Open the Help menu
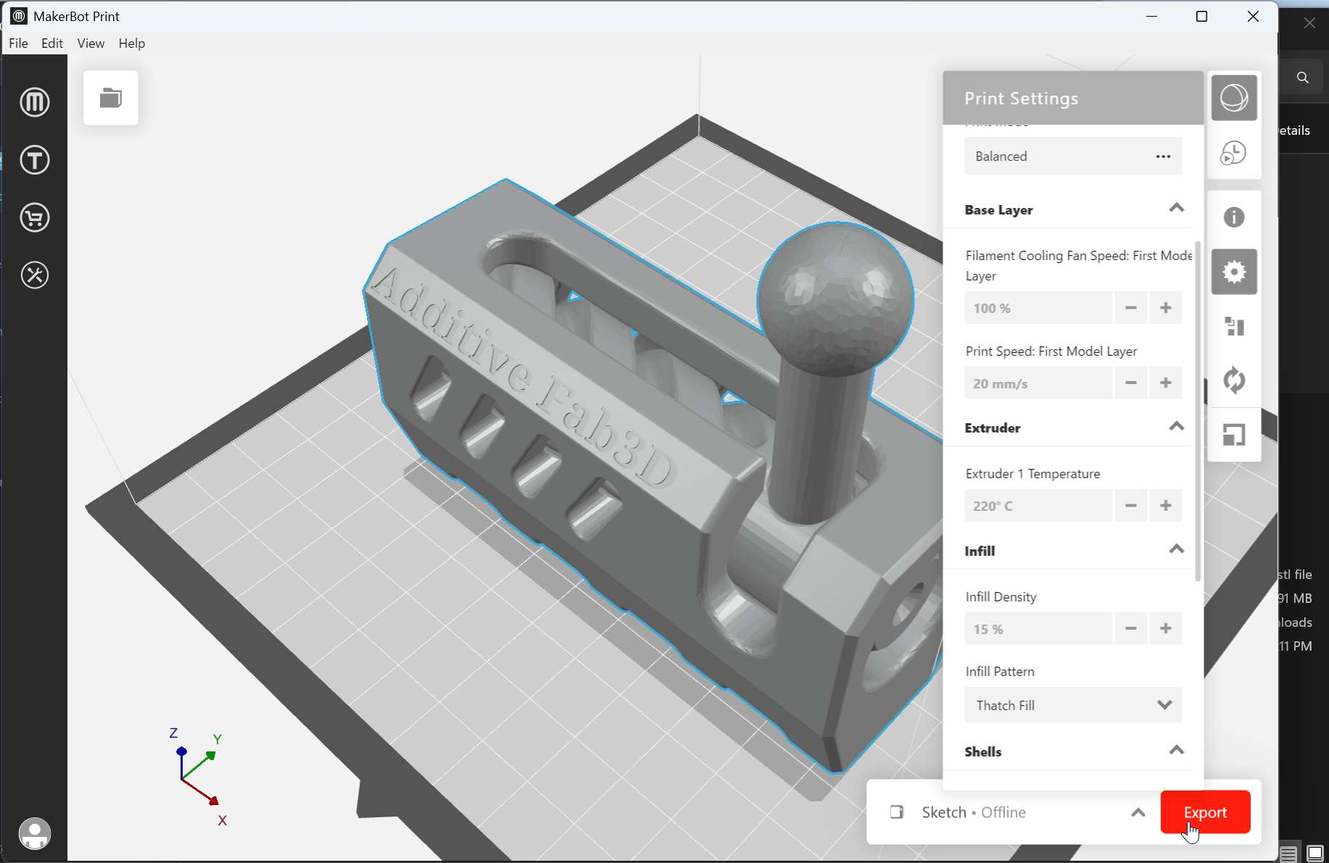 (x=131, y=43)
